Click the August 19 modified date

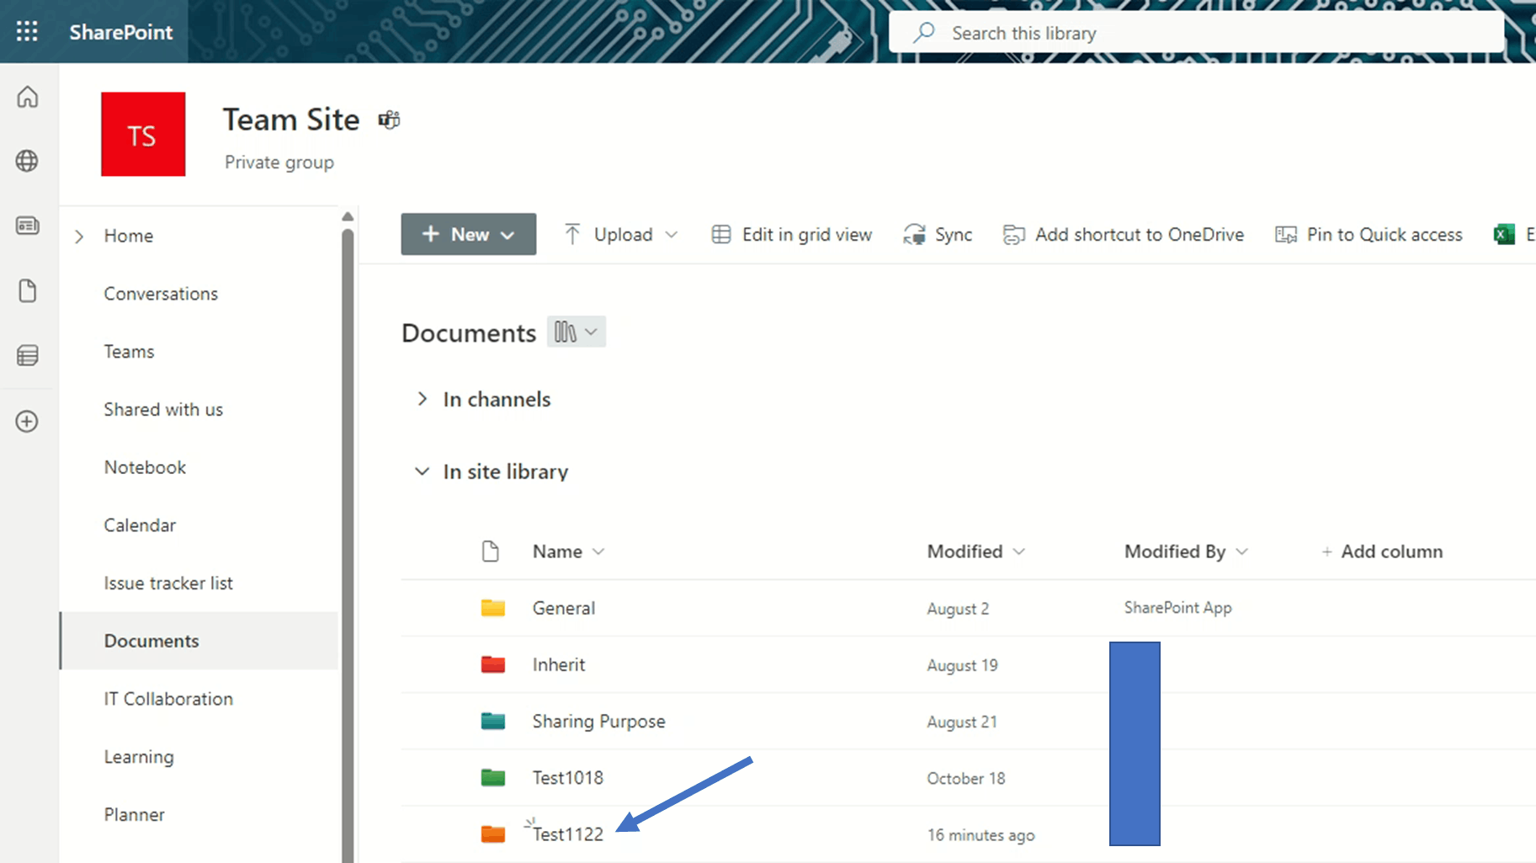point(963,665)
